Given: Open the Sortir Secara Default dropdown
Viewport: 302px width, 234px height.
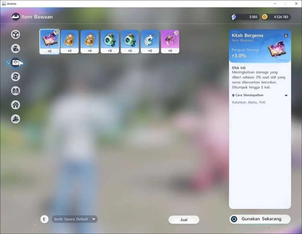Looking at the screenshot, I should [75, 219].
